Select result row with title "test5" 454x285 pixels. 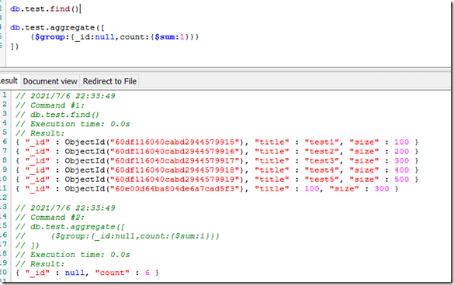point(217,179)
